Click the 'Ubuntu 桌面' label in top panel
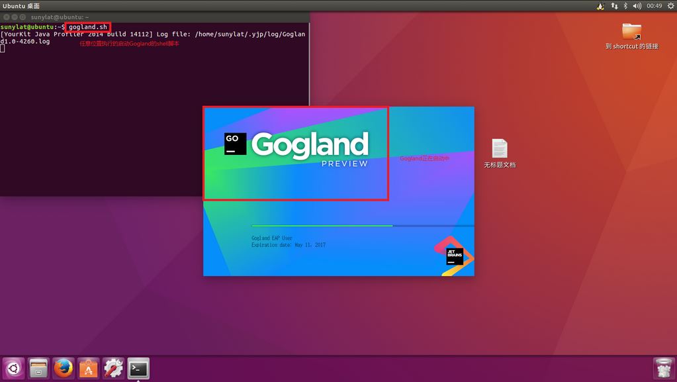Viewport: 677px width, 382px height. (21, 6)
